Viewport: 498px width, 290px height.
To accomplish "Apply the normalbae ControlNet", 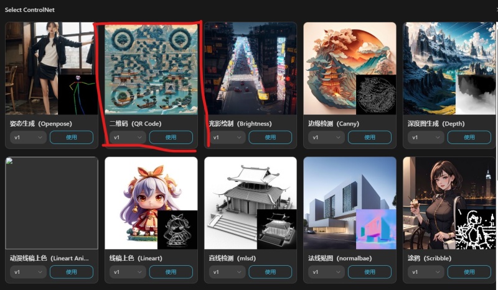I will pyautogui.click(x=370, y=272).
